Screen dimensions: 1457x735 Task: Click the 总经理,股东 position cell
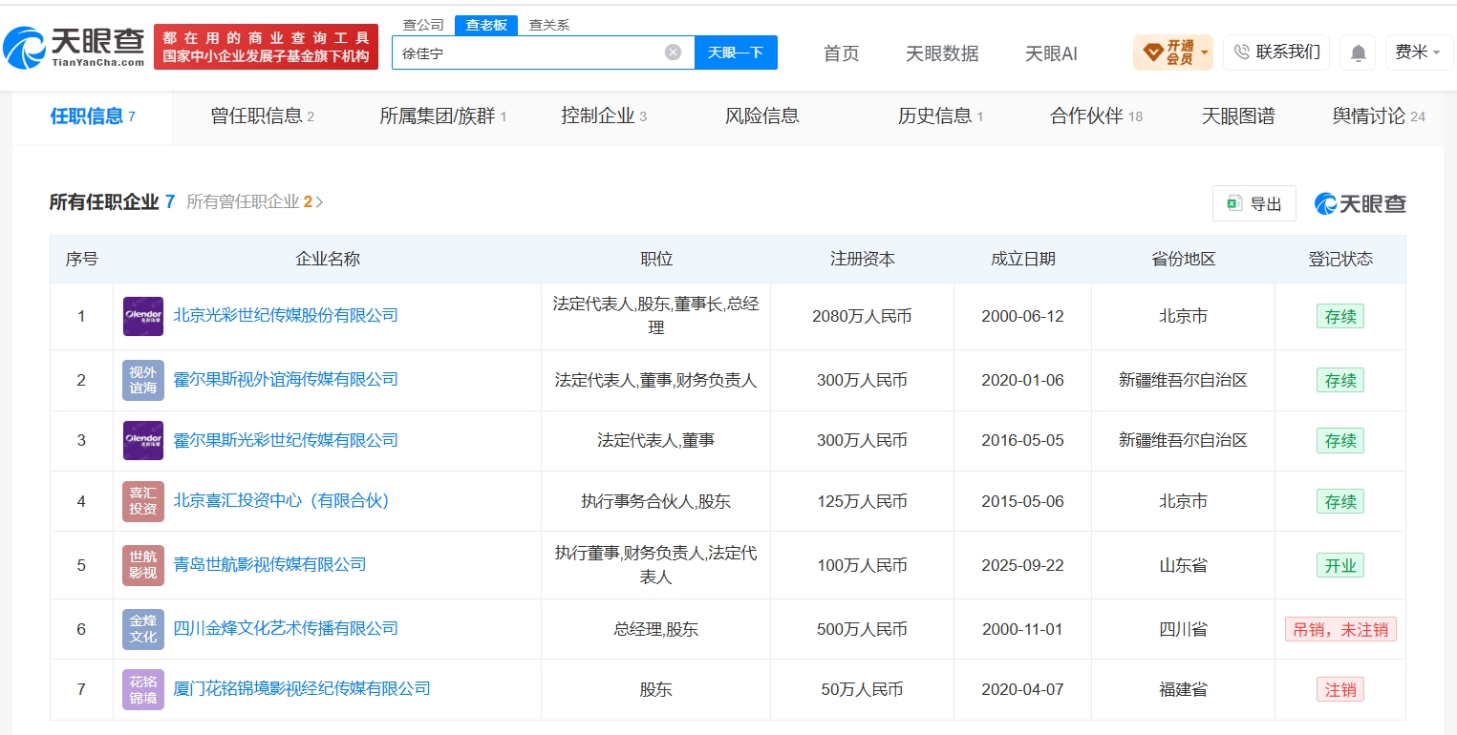coord(656,629)
